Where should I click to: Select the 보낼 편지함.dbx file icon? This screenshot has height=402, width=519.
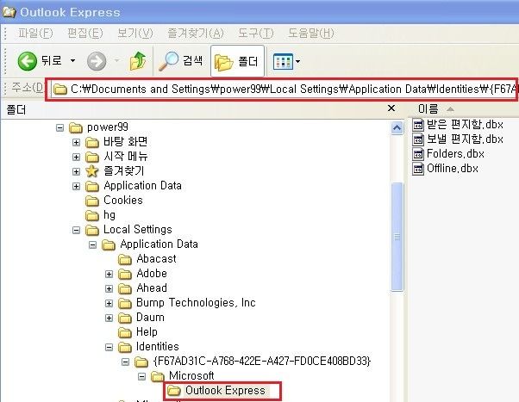[x=418, y=139]
